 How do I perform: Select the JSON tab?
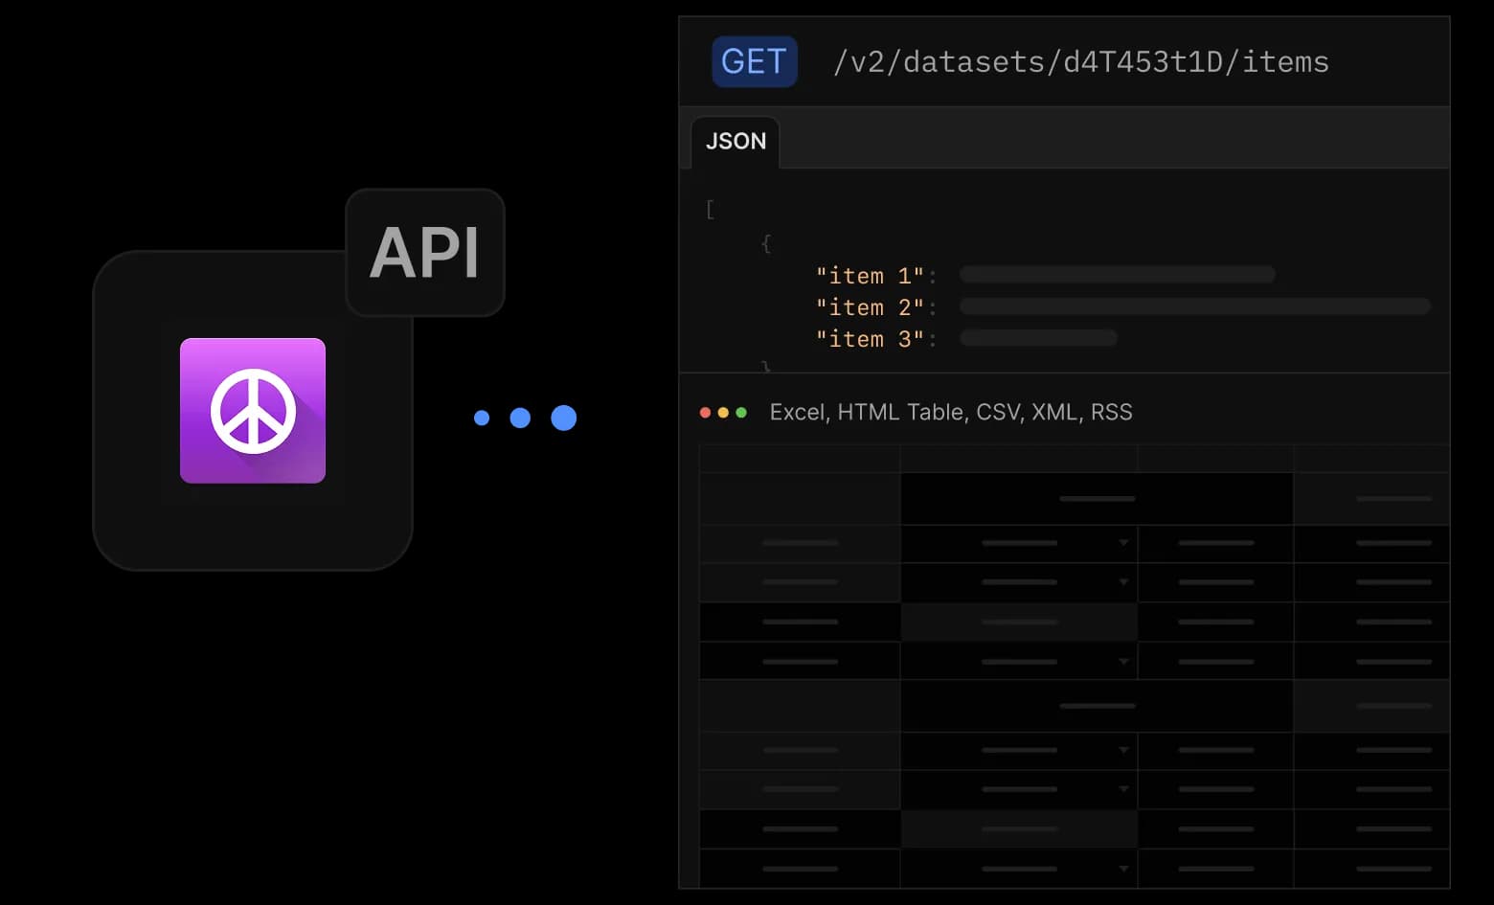[x=736, y=142]
